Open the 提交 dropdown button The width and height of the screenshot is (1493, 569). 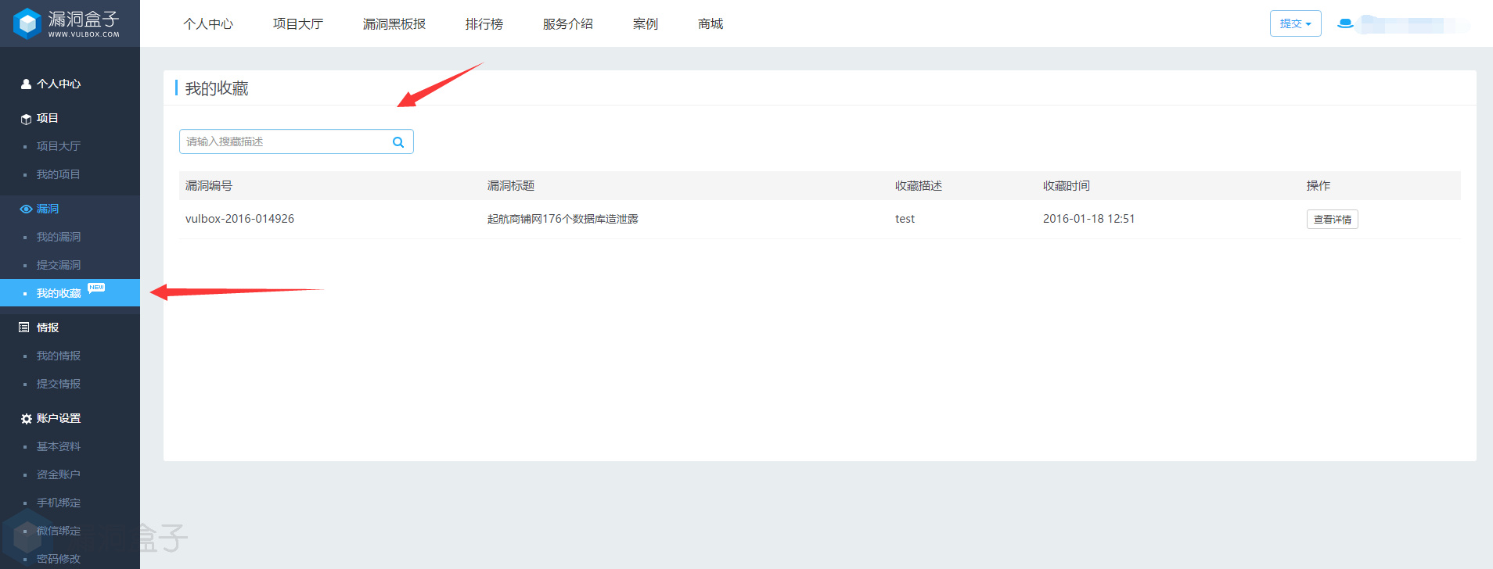coord(1295,23)
